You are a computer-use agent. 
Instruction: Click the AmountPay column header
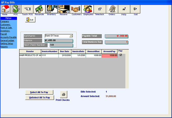(x=109, y=51)
